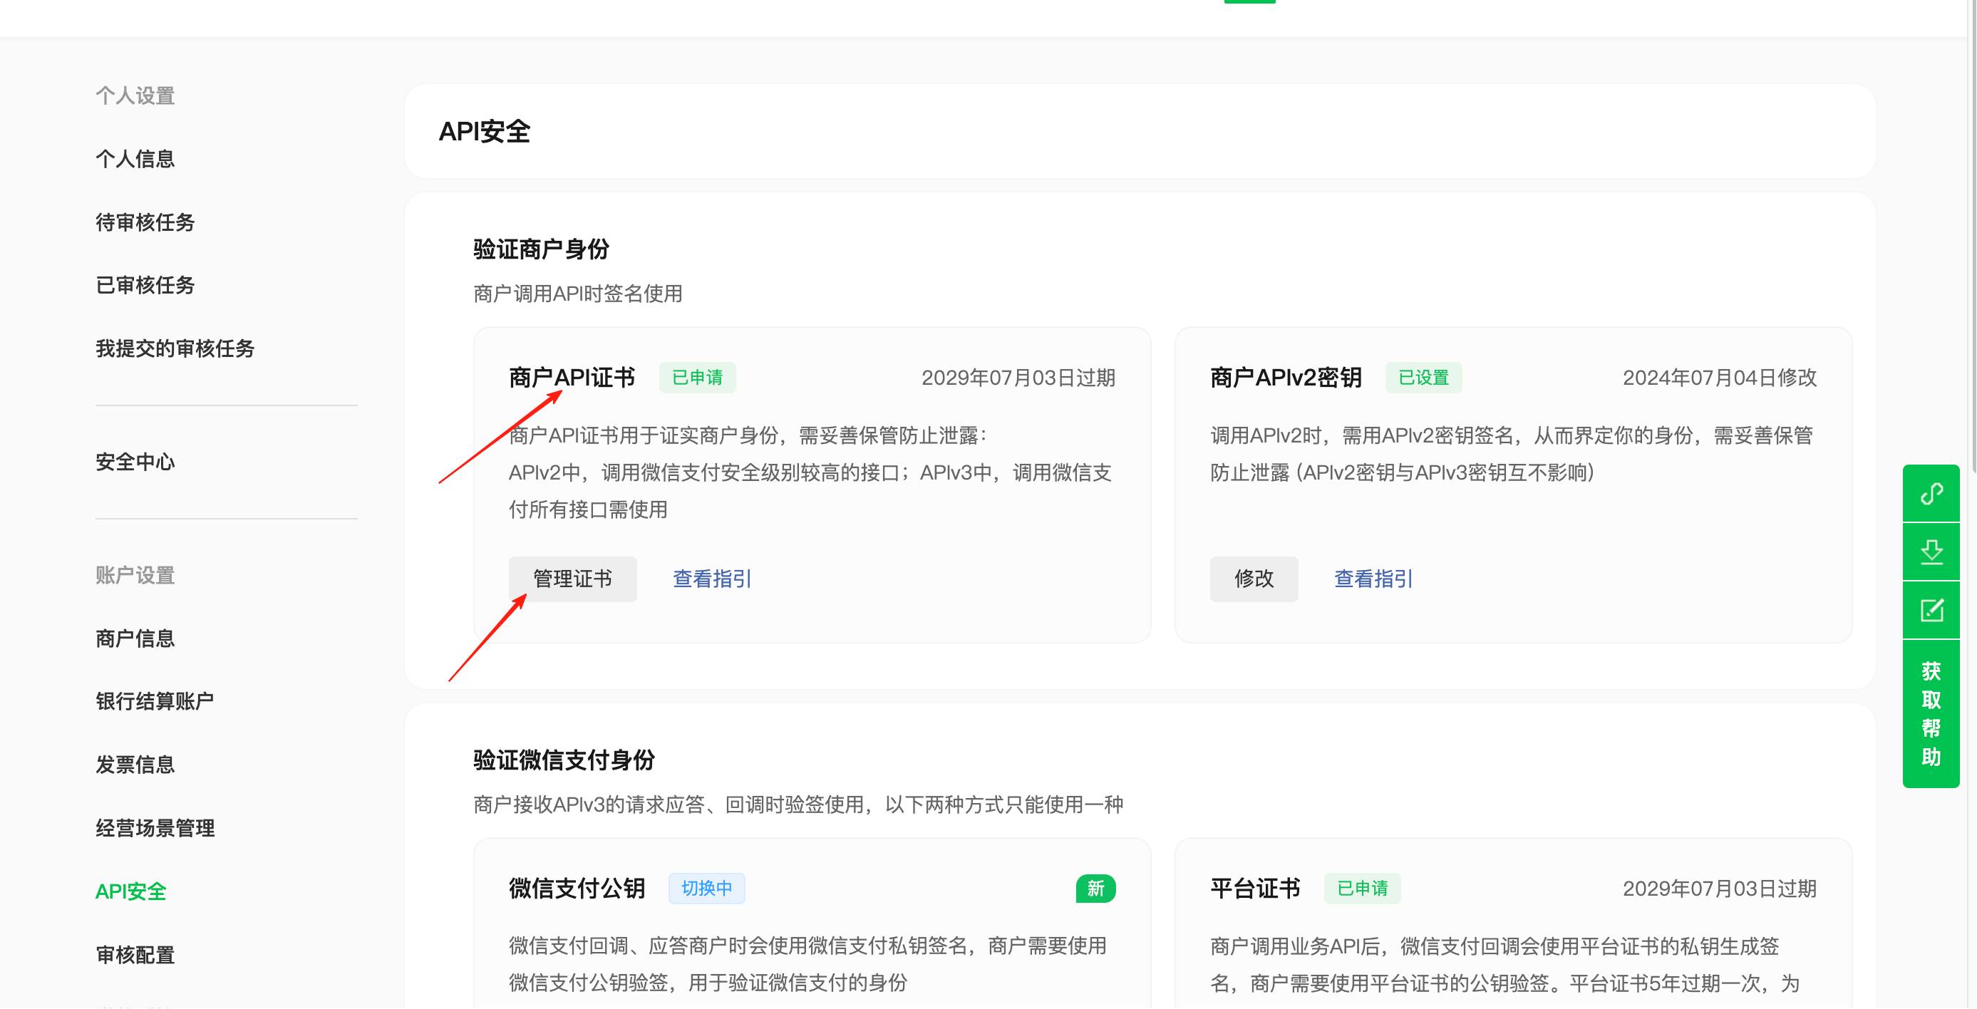Click the 微信支付公钥 card title

(577, 889)
